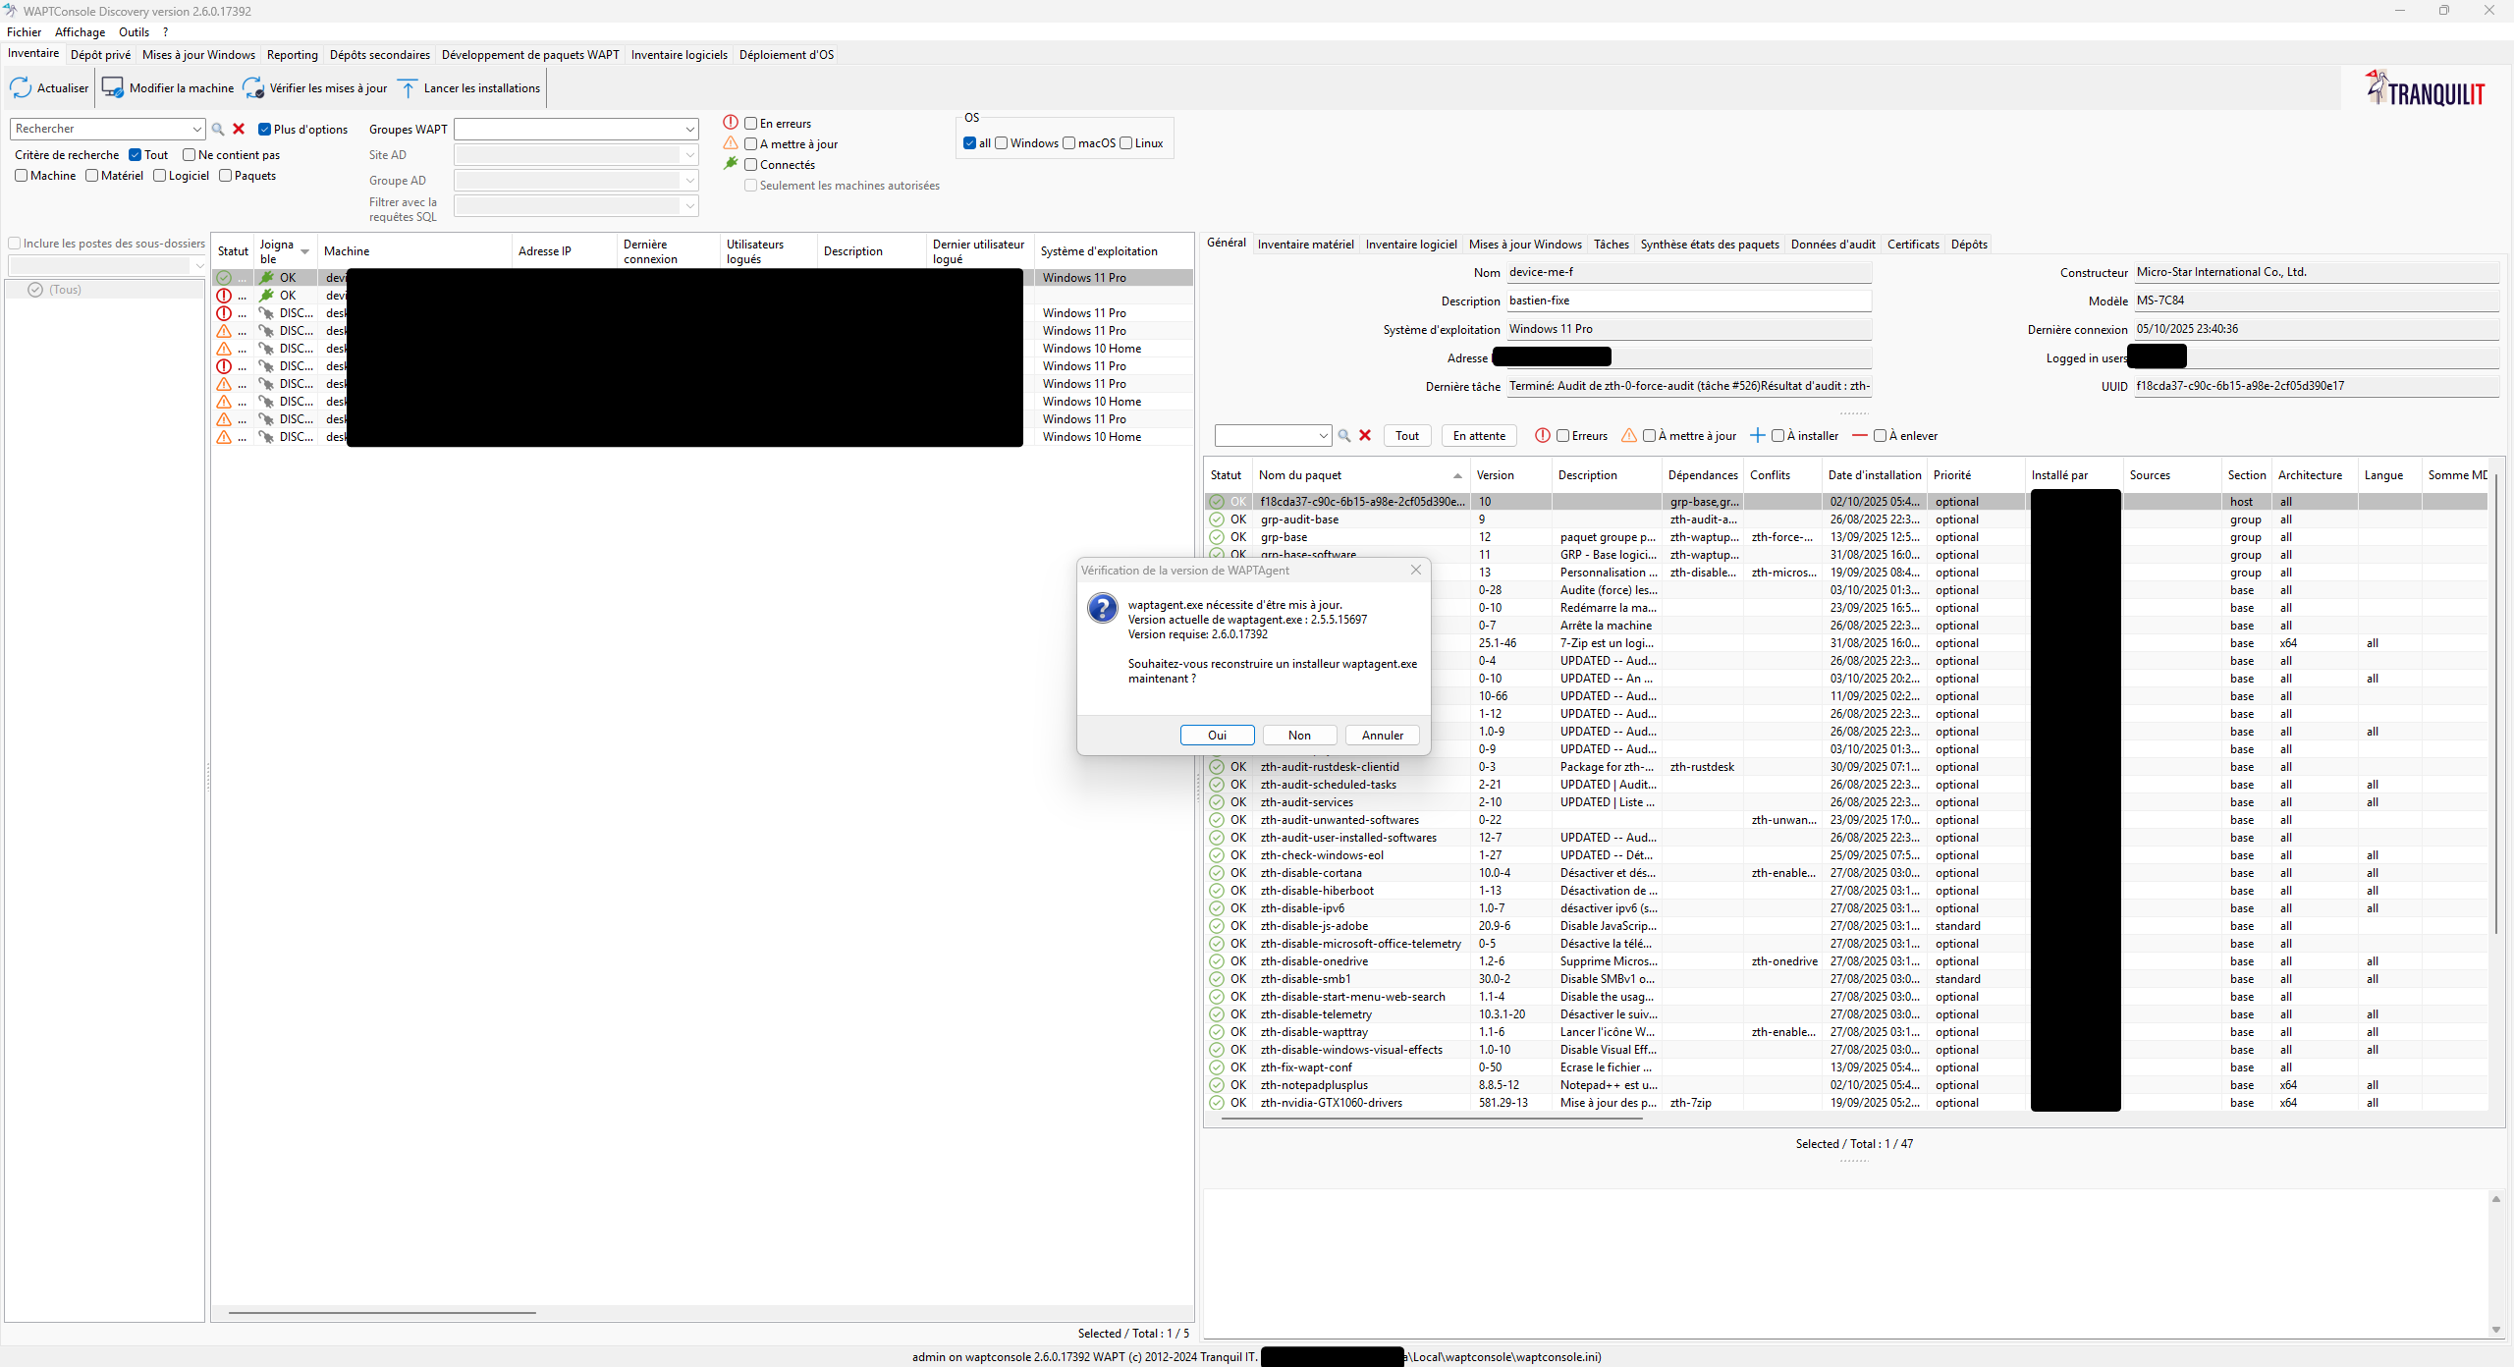The width and height of the screenshot is (2514, 1367).
Task: Open the Groupes WAPT dropdown
Action: coord(689,130)
